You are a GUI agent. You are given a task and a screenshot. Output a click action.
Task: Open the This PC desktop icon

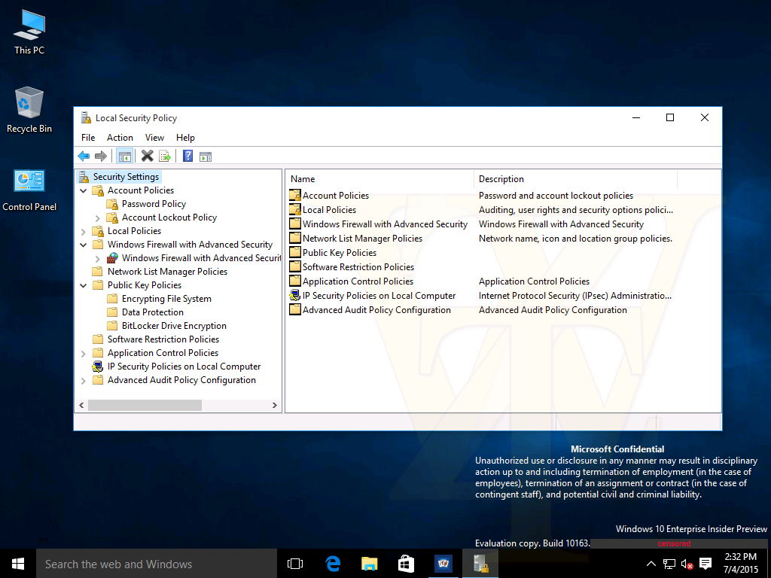click(x=29, y=32)
